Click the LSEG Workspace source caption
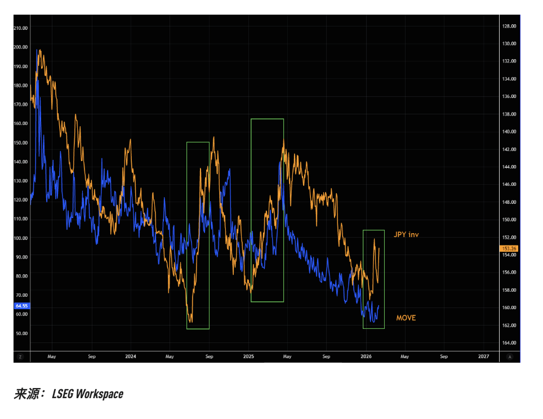The image size is (543, 419). [x=69, y=394]
